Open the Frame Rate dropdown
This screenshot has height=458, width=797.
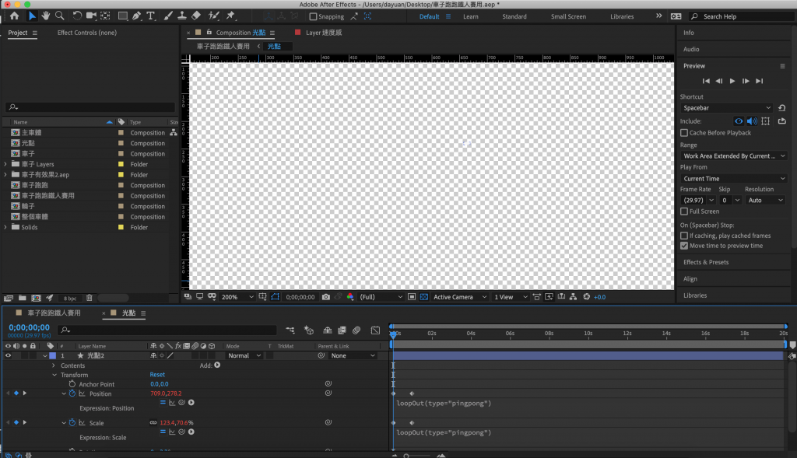click(698, 201)
